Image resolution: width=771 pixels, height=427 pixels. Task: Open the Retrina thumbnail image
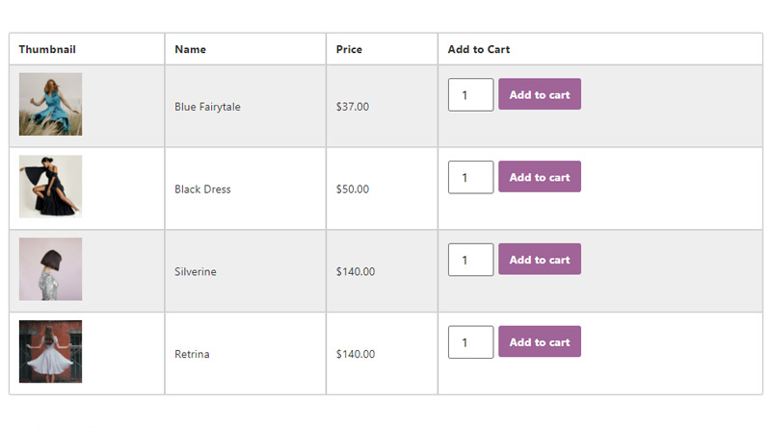pyautogui.click(x=51, y=351)
